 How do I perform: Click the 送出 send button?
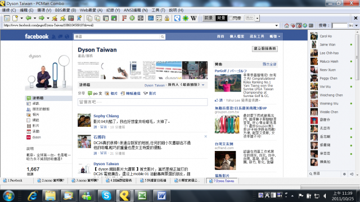250,18
